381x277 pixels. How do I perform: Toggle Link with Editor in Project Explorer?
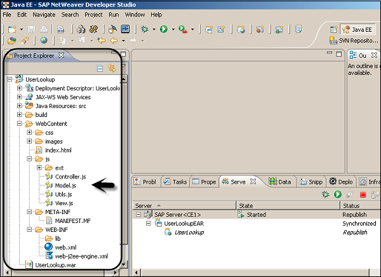point(112,68)
